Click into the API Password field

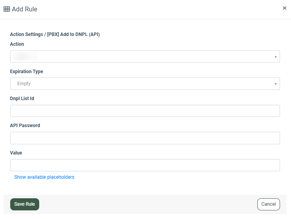[x=145, y=138]
